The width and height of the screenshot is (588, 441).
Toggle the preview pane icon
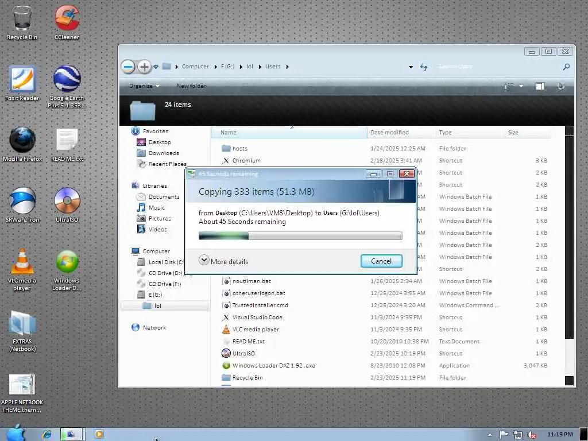pos(540,86)
